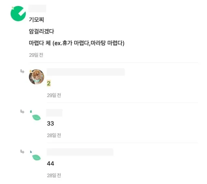Screen dimensions: 207x184
Task: Click the reply arrow icon on the "33" reply row
Action: point(22,111)
